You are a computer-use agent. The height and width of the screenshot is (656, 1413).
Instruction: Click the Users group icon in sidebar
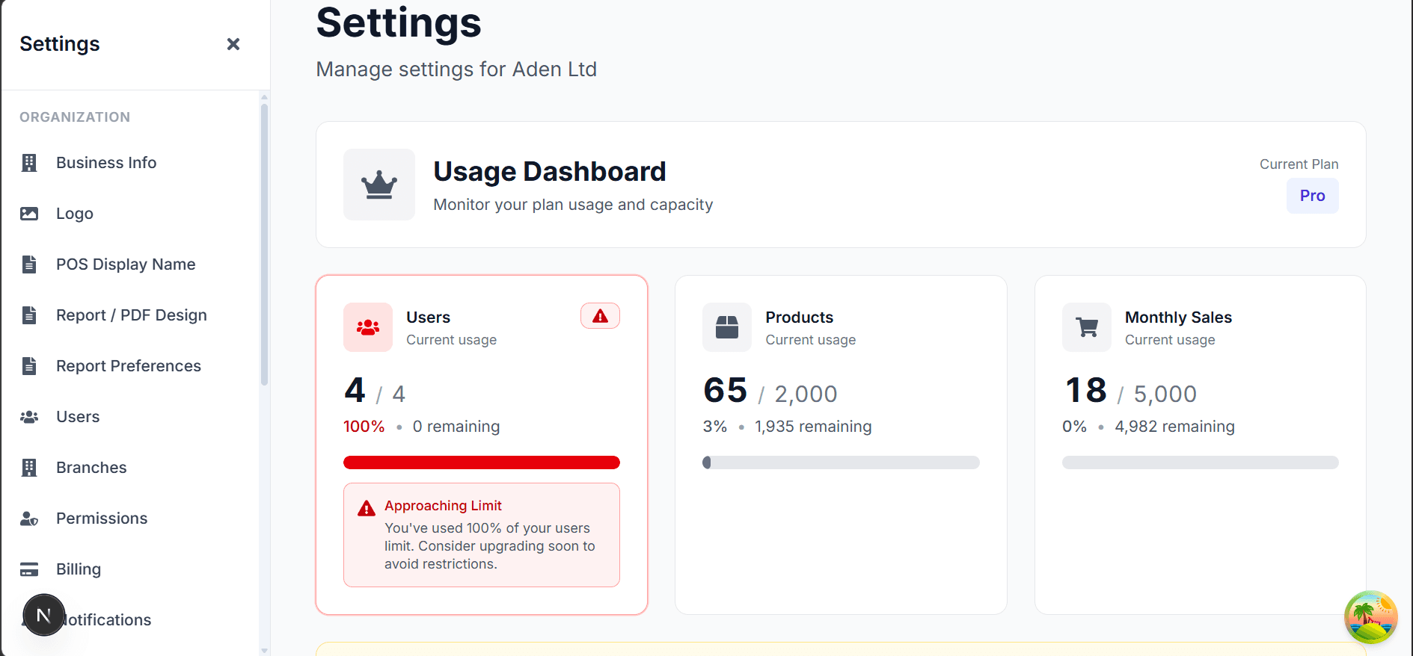click(29, 417)
